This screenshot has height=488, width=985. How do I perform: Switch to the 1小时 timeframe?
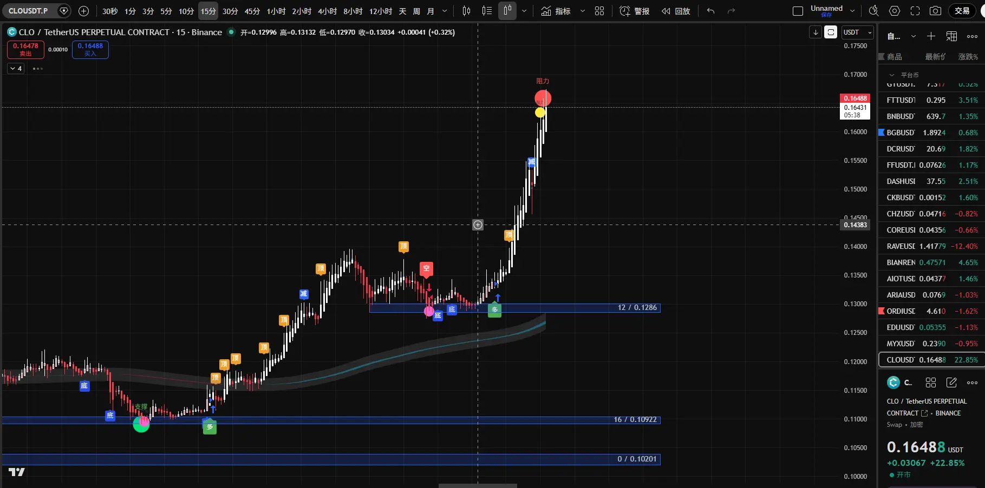(276, 11)
